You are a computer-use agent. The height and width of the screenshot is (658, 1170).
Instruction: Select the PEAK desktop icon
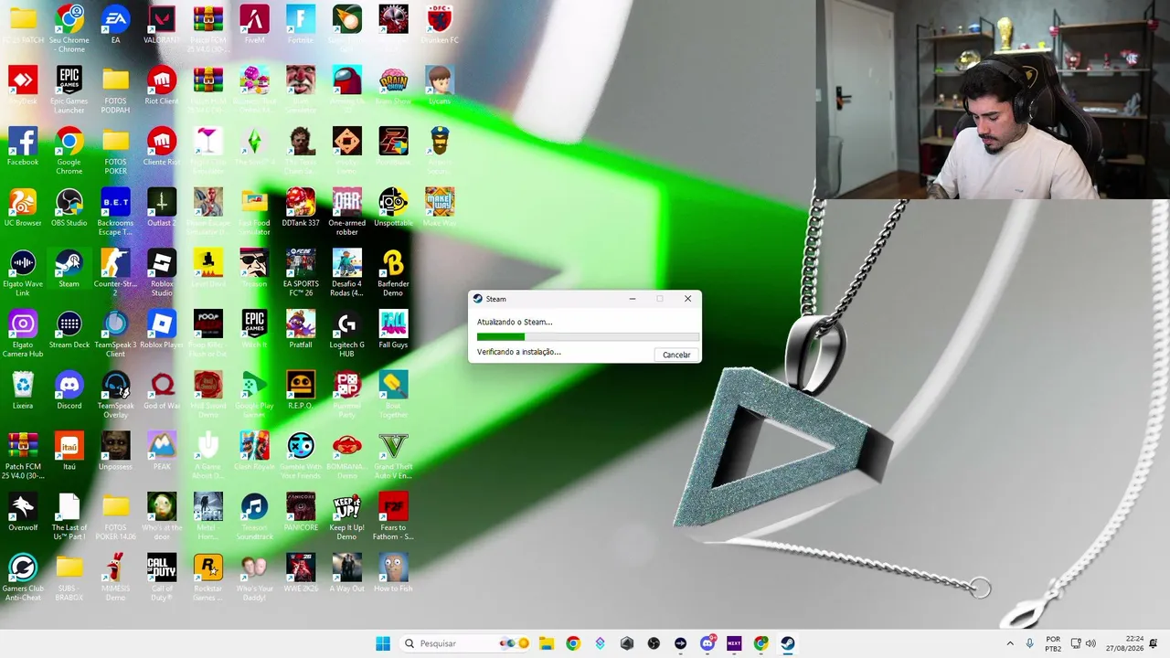pyautogui.click(x=162, y=451)
